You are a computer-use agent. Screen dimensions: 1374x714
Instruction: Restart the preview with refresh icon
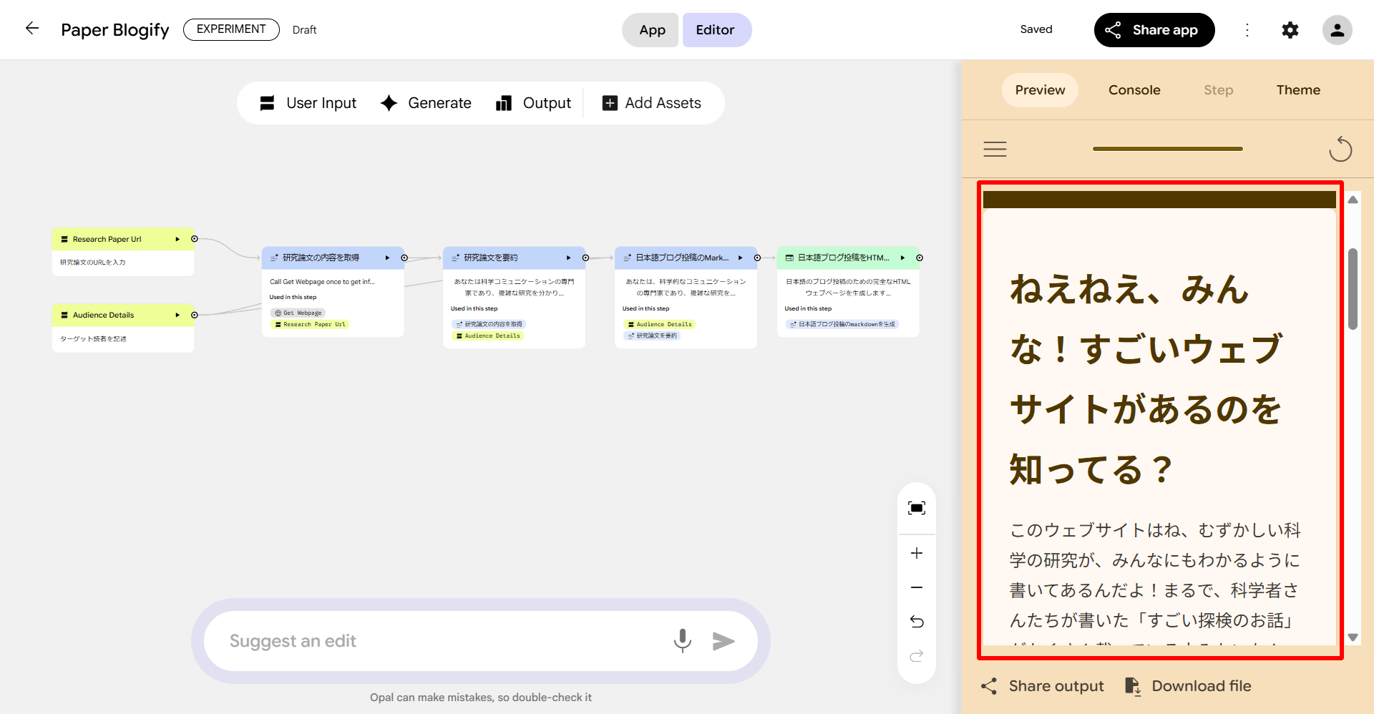(1340, 149)
